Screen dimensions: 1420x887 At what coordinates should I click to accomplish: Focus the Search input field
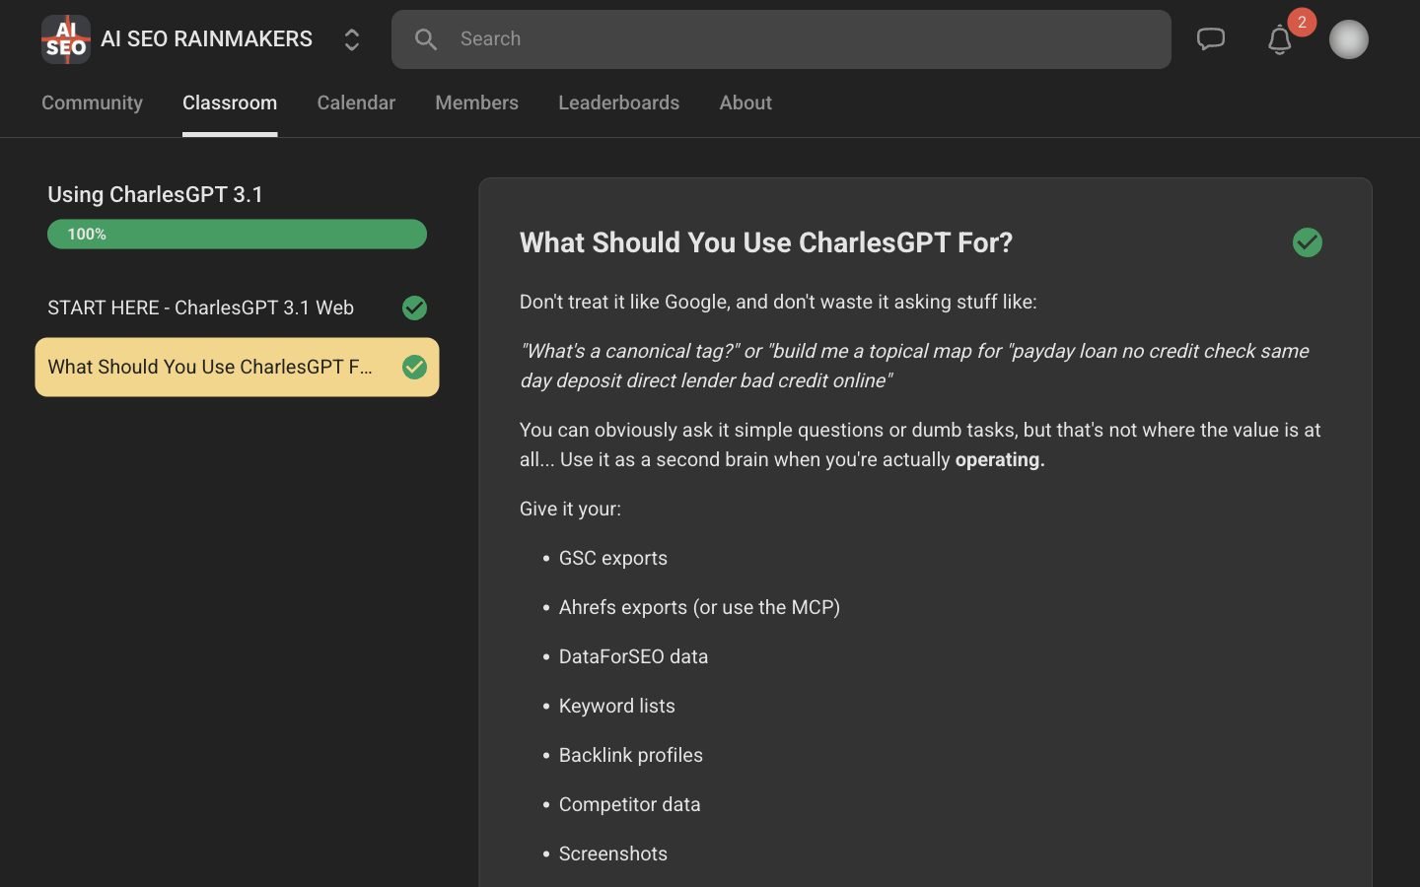pos(781,39)
